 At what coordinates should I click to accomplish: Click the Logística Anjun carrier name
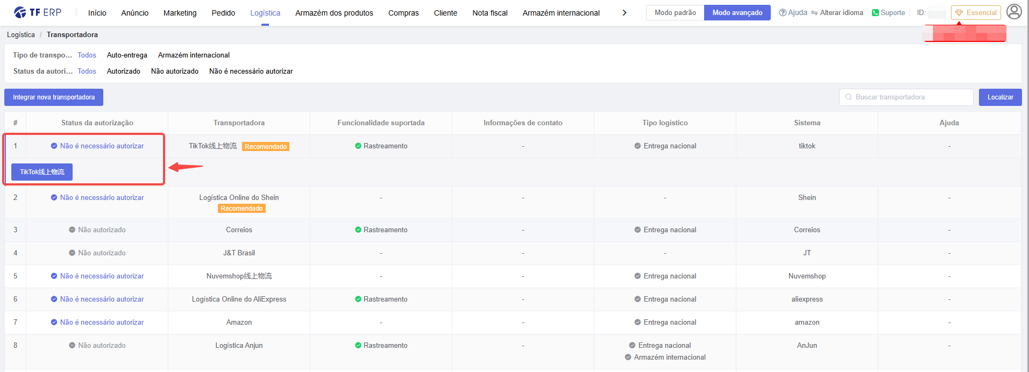pyautogui.click(x=239, y=346)
